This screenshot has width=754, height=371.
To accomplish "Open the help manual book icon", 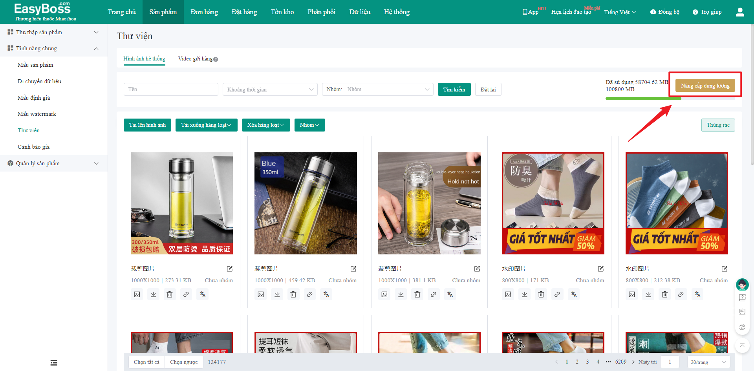I will point(742,298).
